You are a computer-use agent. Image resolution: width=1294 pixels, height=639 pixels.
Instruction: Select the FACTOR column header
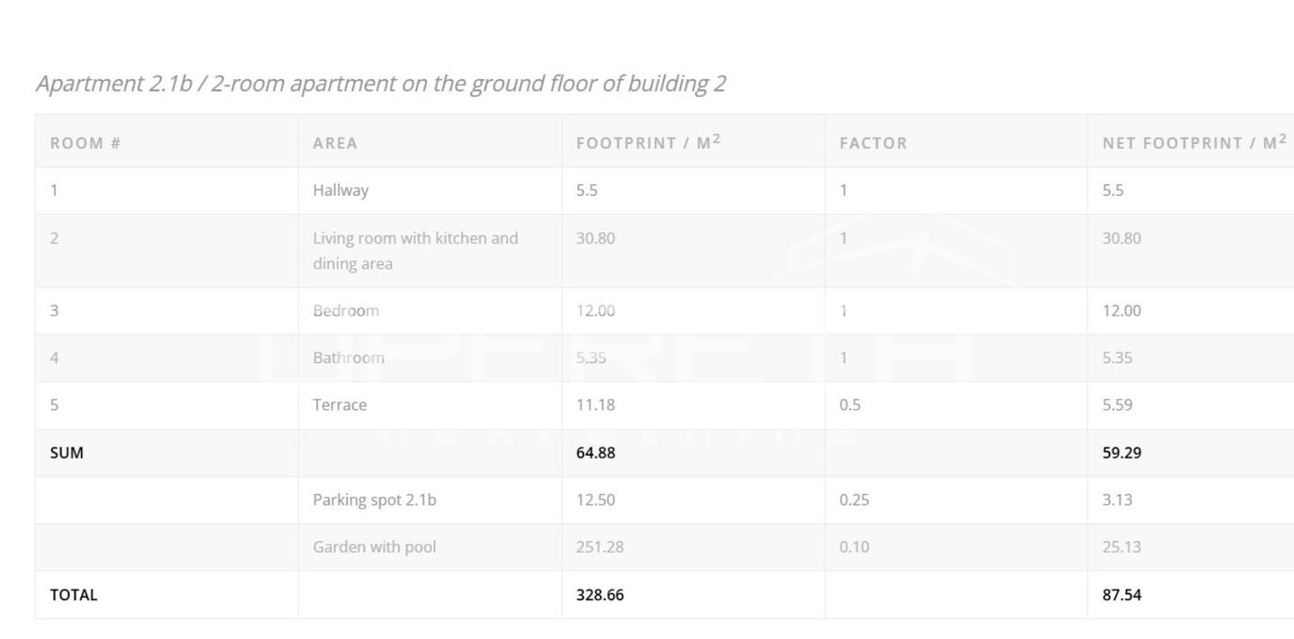click(x=873, y=143)
